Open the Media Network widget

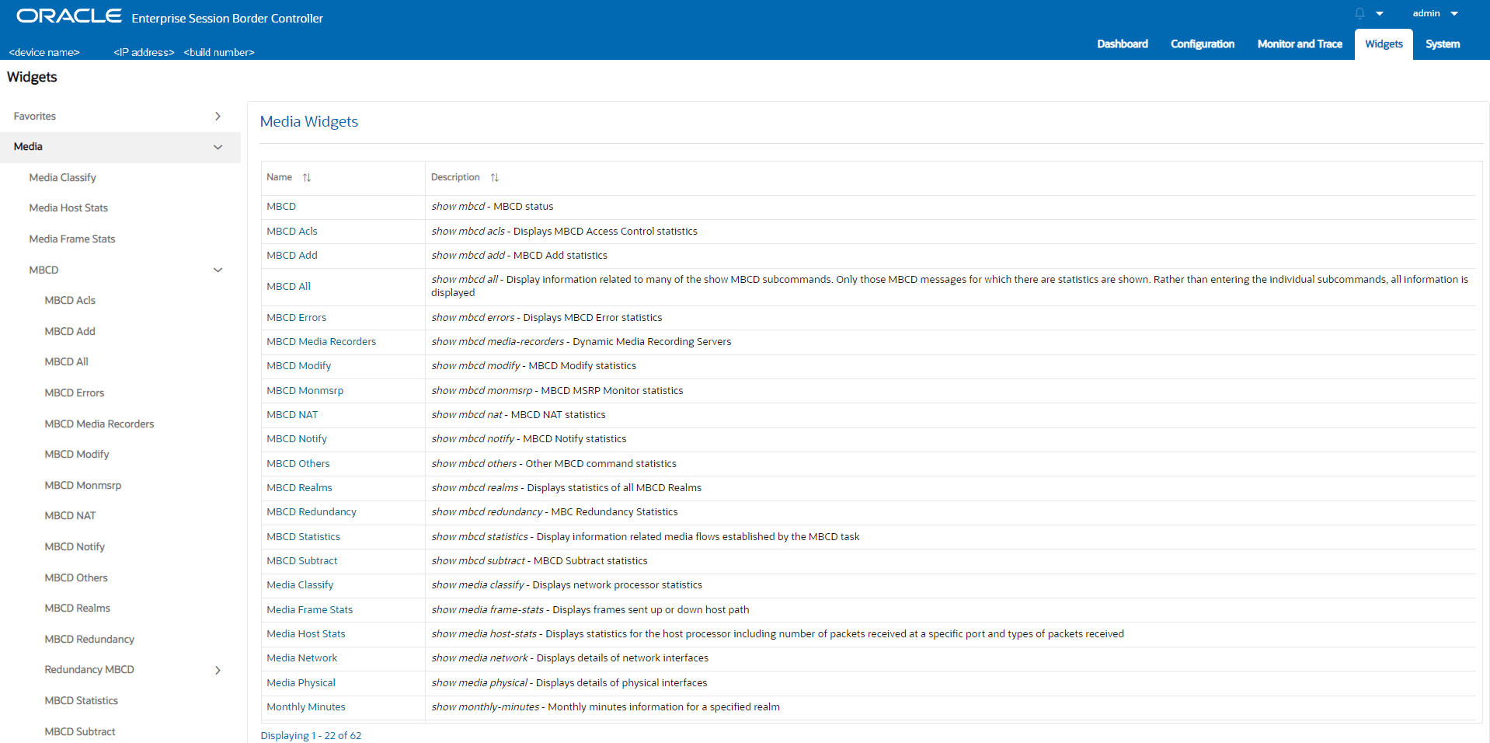coord(301,658)
